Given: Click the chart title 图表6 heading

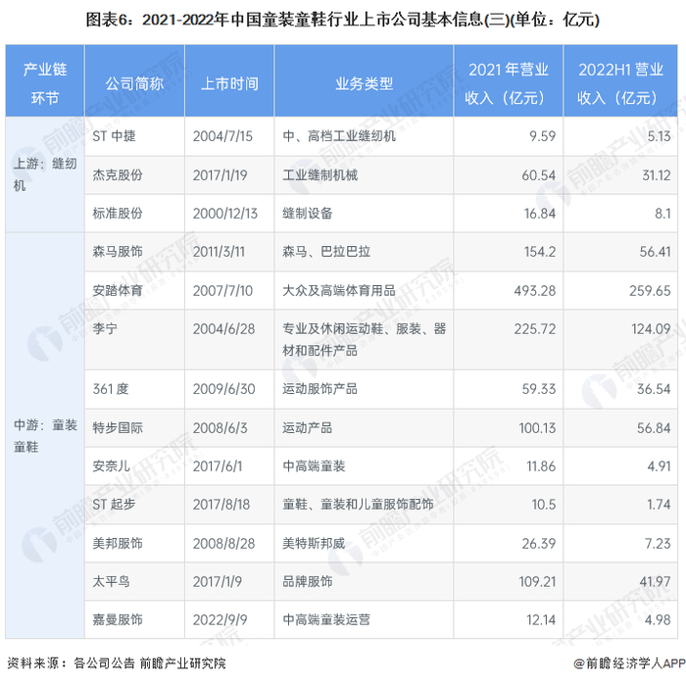Looking at the screenshot, I should tap(343, 20).
